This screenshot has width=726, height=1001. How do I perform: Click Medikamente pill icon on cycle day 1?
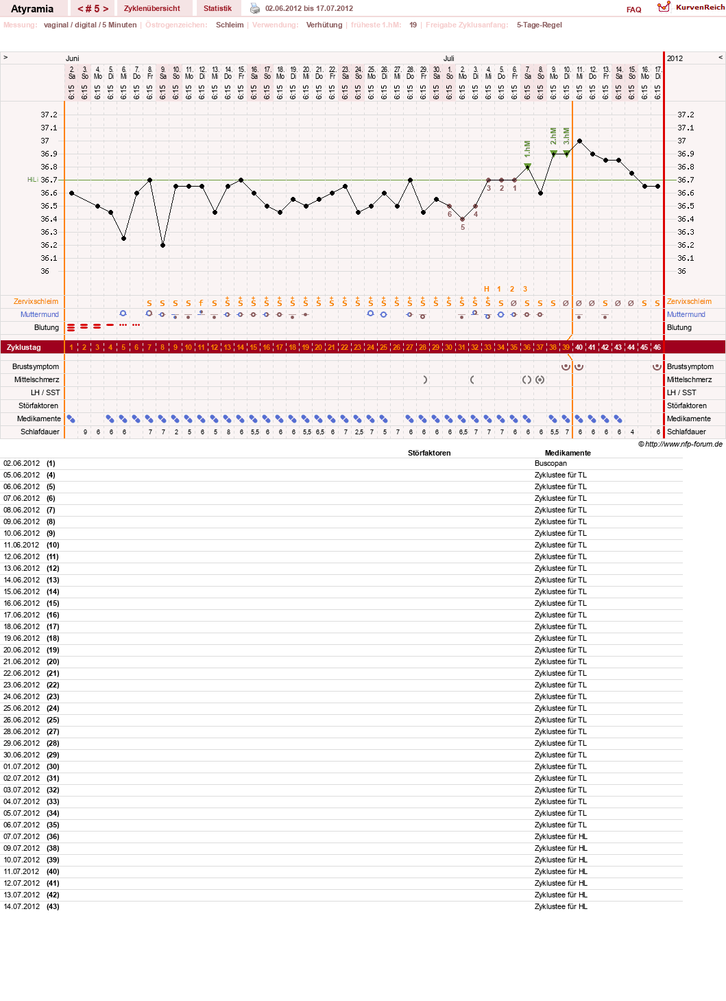[71, 419]
